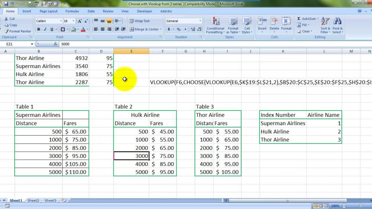This screenshot has height=209, width=372.
Task: Open the font name dropdown
Action: [x=61, y=21]
